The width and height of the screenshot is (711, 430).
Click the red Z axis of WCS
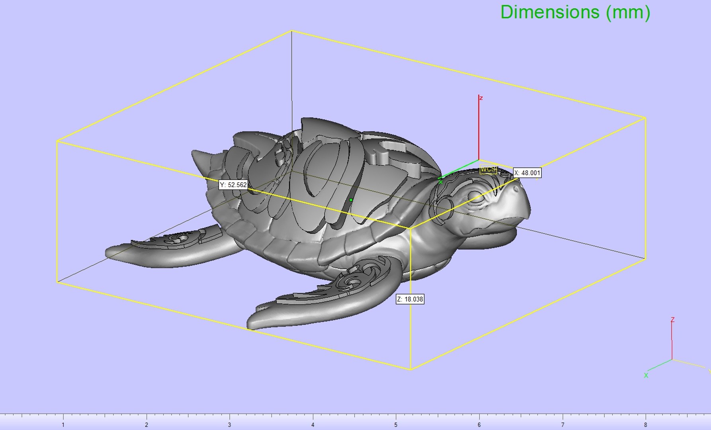click(479, 127)
